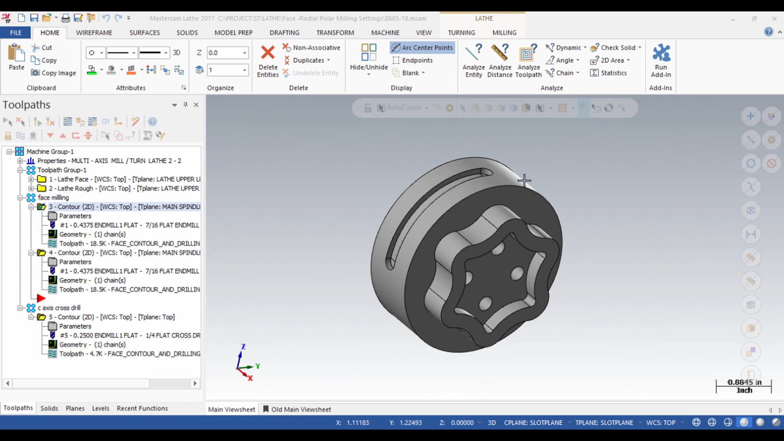Expand Machine Group-1 tree node

click(x=9, y=151)
